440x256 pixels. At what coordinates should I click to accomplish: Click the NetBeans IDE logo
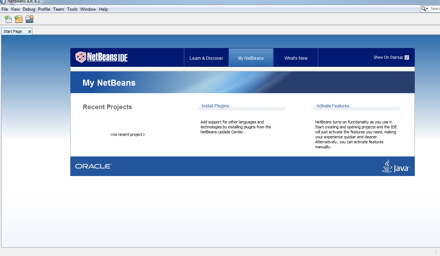click(102, 57)
